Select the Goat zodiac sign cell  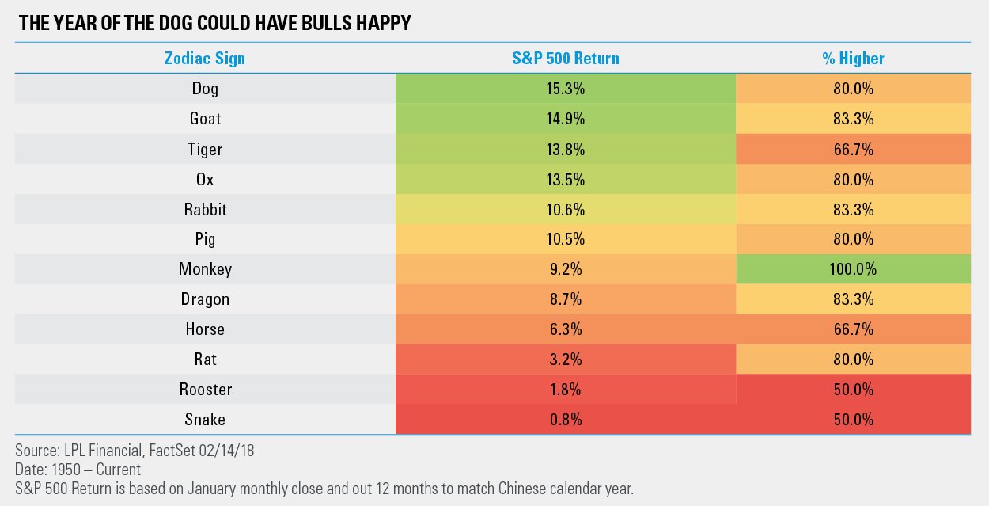click(205, 119)
